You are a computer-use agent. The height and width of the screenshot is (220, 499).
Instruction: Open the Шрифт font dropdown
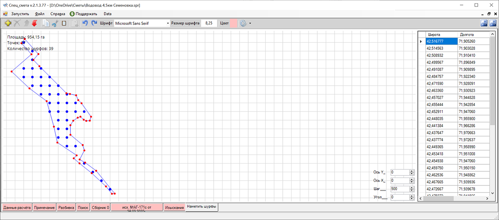click(168, 23)
